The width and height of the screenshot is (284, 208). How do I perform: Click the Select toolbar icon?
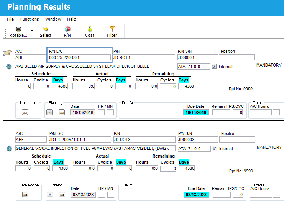tap(45, 29)
